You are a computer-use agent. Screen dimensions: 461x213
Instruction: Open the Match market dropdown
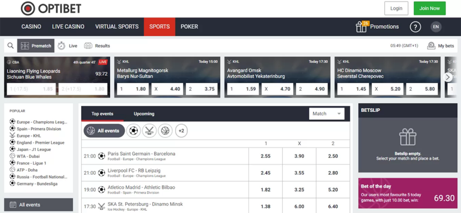click(x=327, y=114)
